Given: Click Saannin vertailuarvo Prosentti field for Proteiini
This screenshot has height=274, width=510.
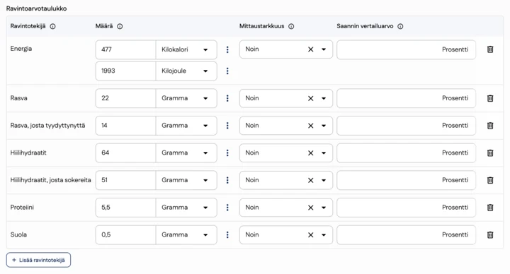Looking at the screenshot, I should pyautogui.click(x=407, y=208).
